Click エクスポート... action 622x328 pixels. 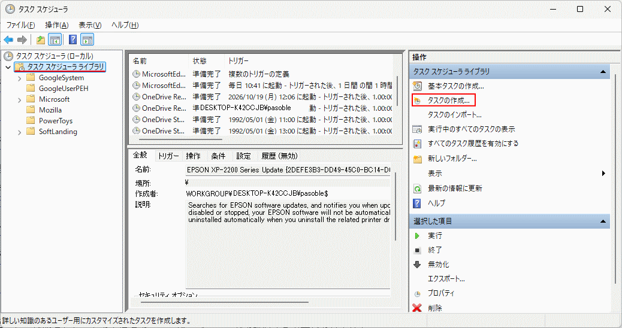[446, 279]
